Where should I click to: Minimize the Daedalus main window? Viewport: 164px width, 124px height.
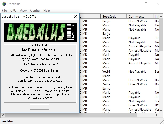[x=134, y=4]
